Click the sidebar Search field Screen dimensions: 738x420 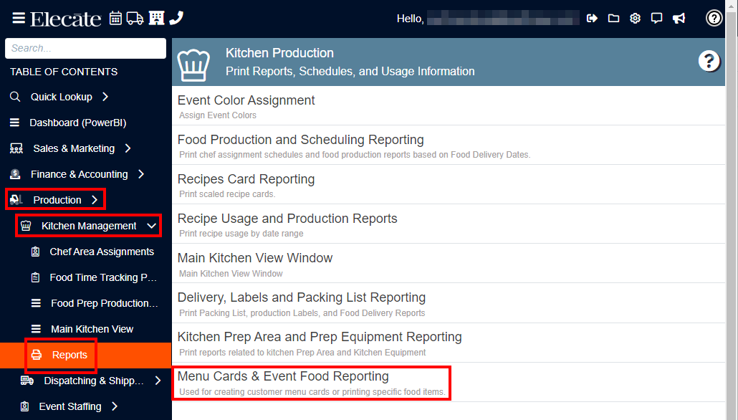86,48
